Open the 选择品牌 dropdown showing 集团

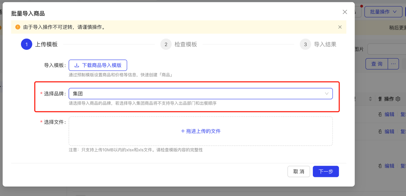coord(200,94)
